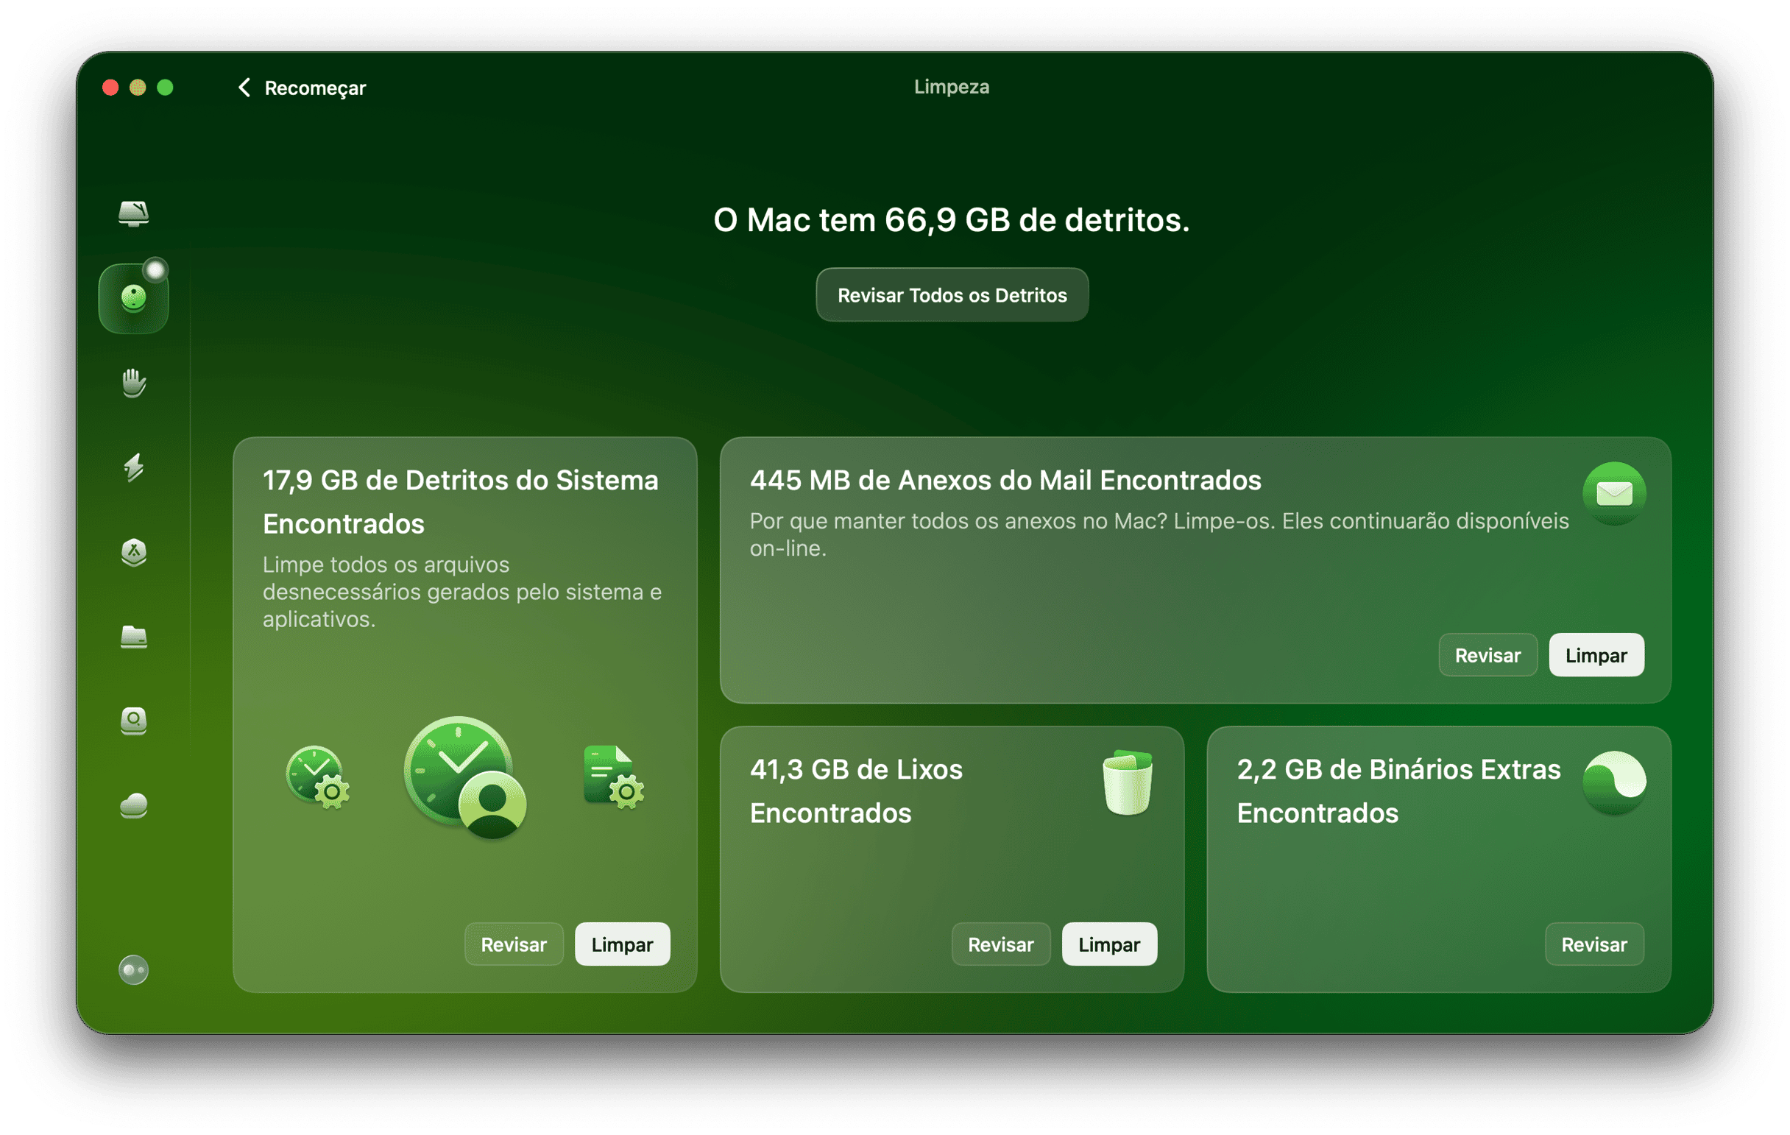Image resolution: width=1790 pixels, height=1135 pixels.
Task: Open the Assistant icon at sidebar bottom
Action: pos(134,970)
